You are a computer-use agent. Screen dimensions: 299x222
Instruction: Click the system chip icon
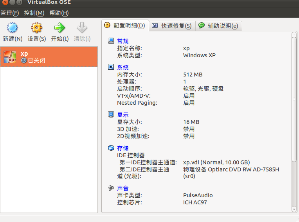(111, 67)
